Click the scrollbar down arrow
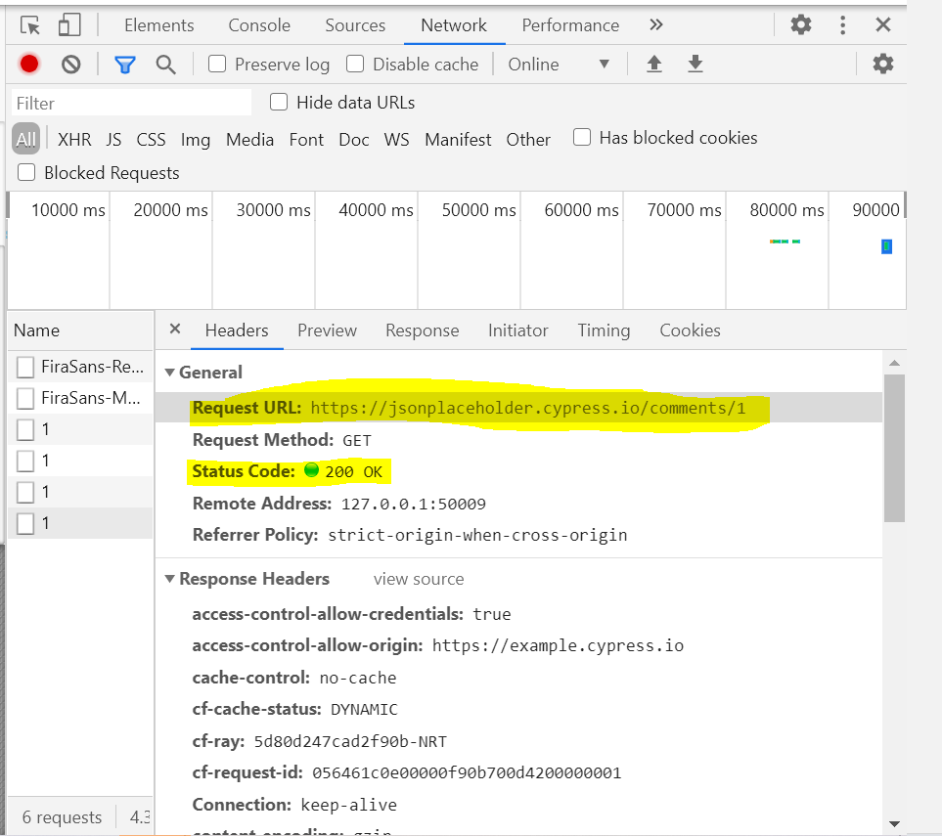Screen dimensions: 942x836 [x=894, y=823]
